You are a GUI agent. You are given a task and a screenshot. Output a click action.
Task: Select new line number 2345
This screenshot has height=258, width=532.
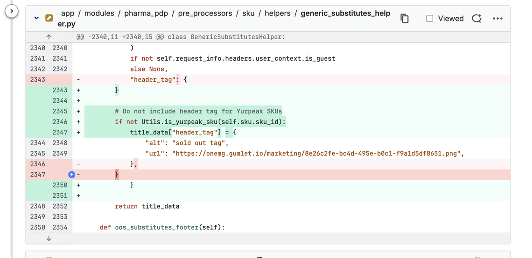coord(60,111)
